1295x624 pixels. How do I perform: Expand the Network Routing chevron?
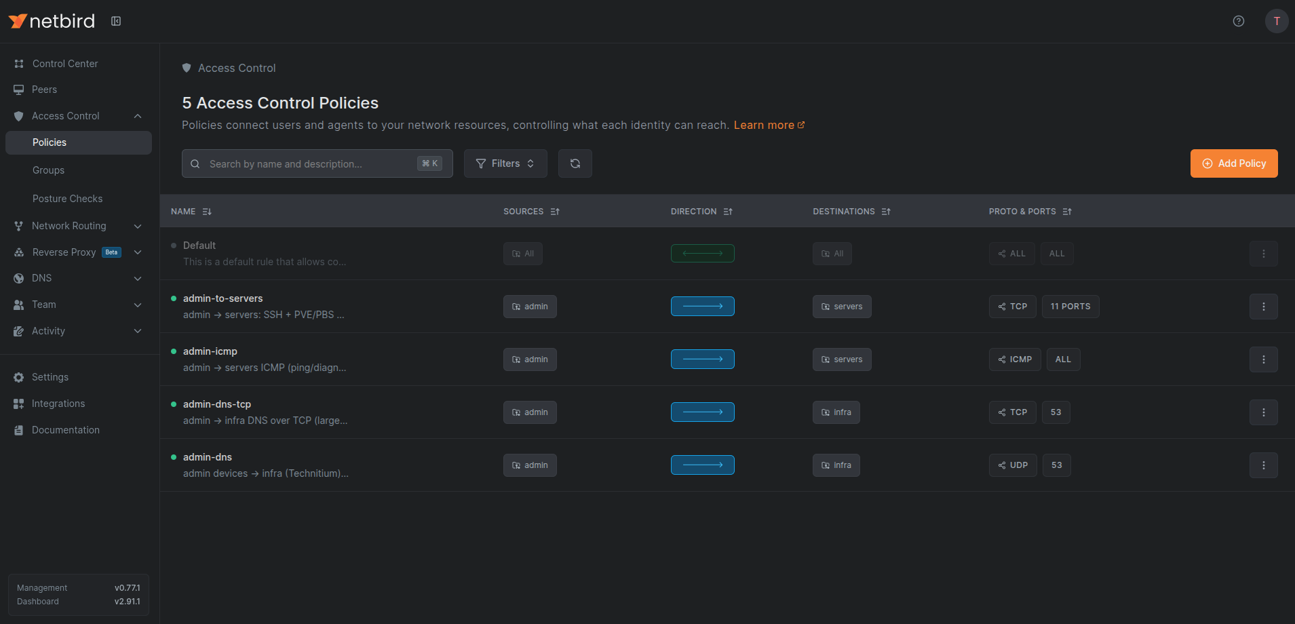138,226
